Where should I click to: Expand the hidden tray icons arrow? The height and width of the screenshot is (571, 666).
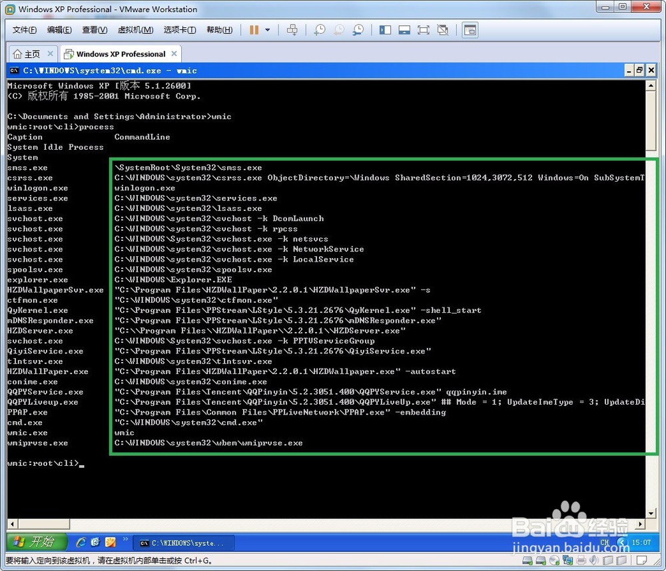622,542
